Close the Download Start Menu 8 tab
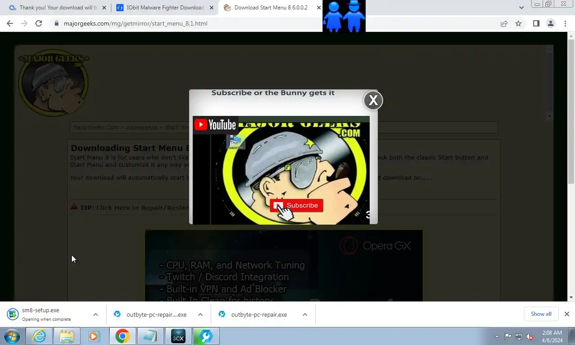 point(319,8)
